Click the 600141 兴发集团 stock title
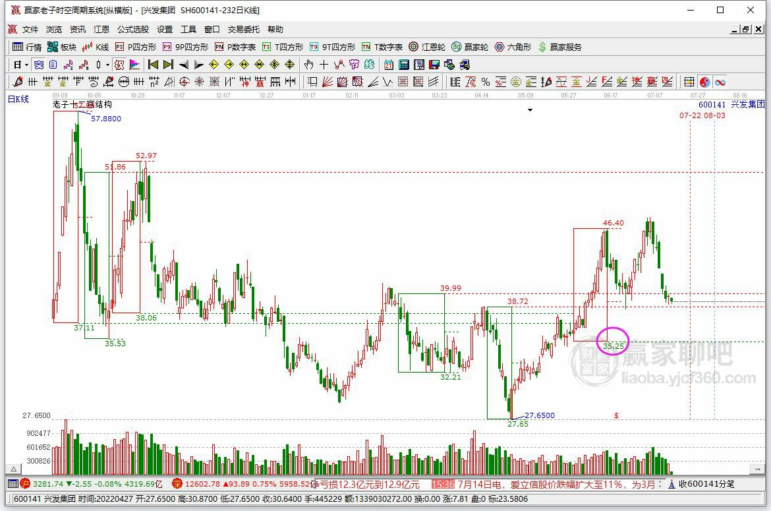 point(731,104)
